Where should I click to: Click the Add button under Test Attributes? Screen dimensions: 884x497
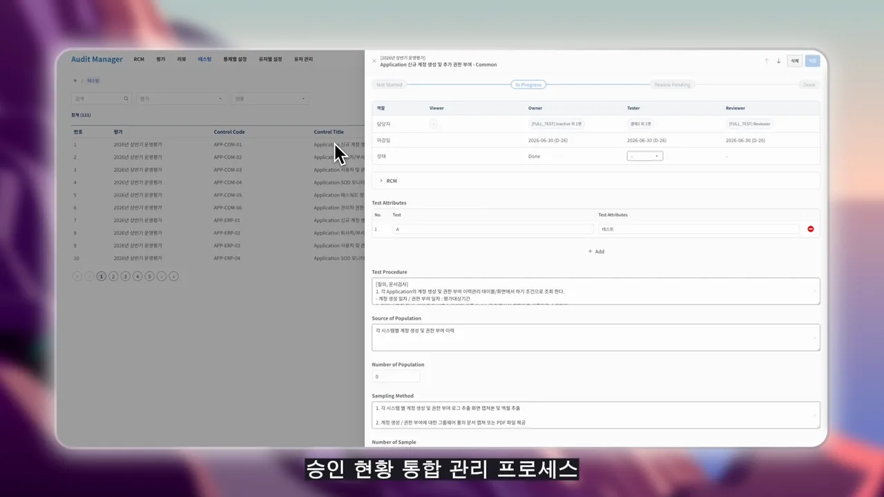596,251
